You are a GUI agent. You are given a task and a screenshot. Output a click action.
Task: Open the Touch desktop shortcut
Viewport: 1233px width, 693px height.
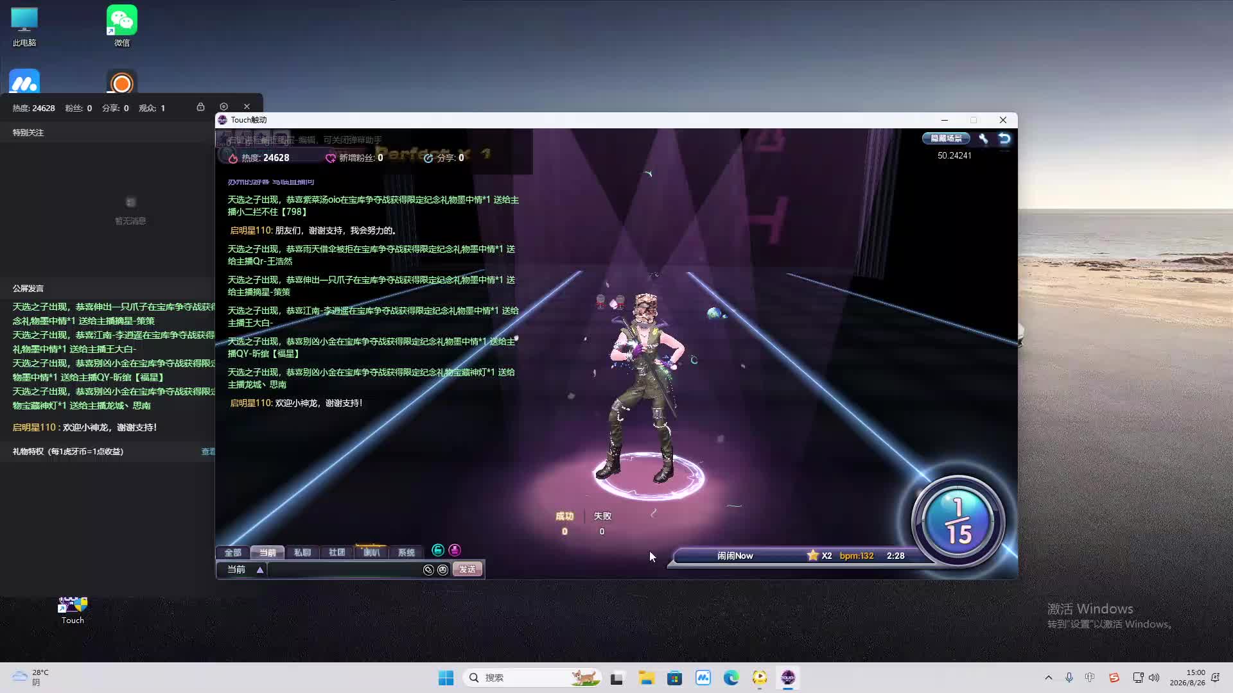click(x=73, y=610)
